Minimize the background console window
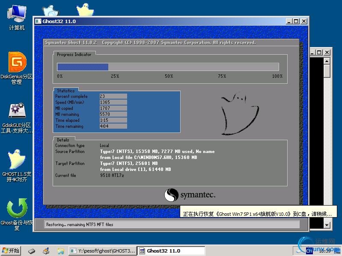Screen dimensions: 342x256 click(312, 53)
